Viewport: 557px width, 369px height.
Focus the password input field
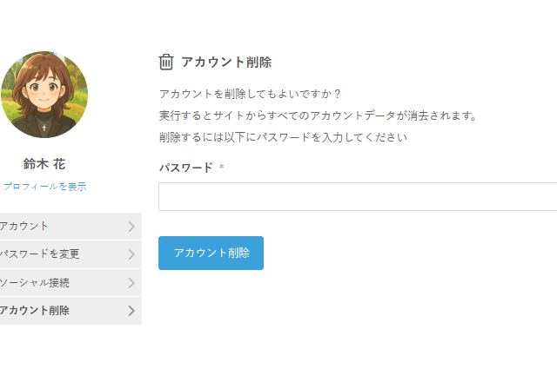point(357,197)
